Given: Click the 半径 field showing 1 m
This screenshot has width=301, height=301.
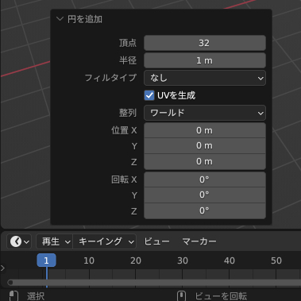Looking at the screenshot, I should [205, 60].
